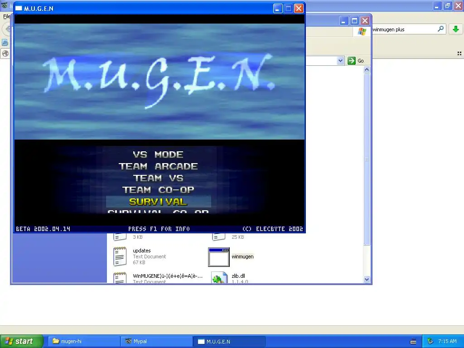
Task: Click the PRESS F1 FOR INFO text
Action: 159,229
